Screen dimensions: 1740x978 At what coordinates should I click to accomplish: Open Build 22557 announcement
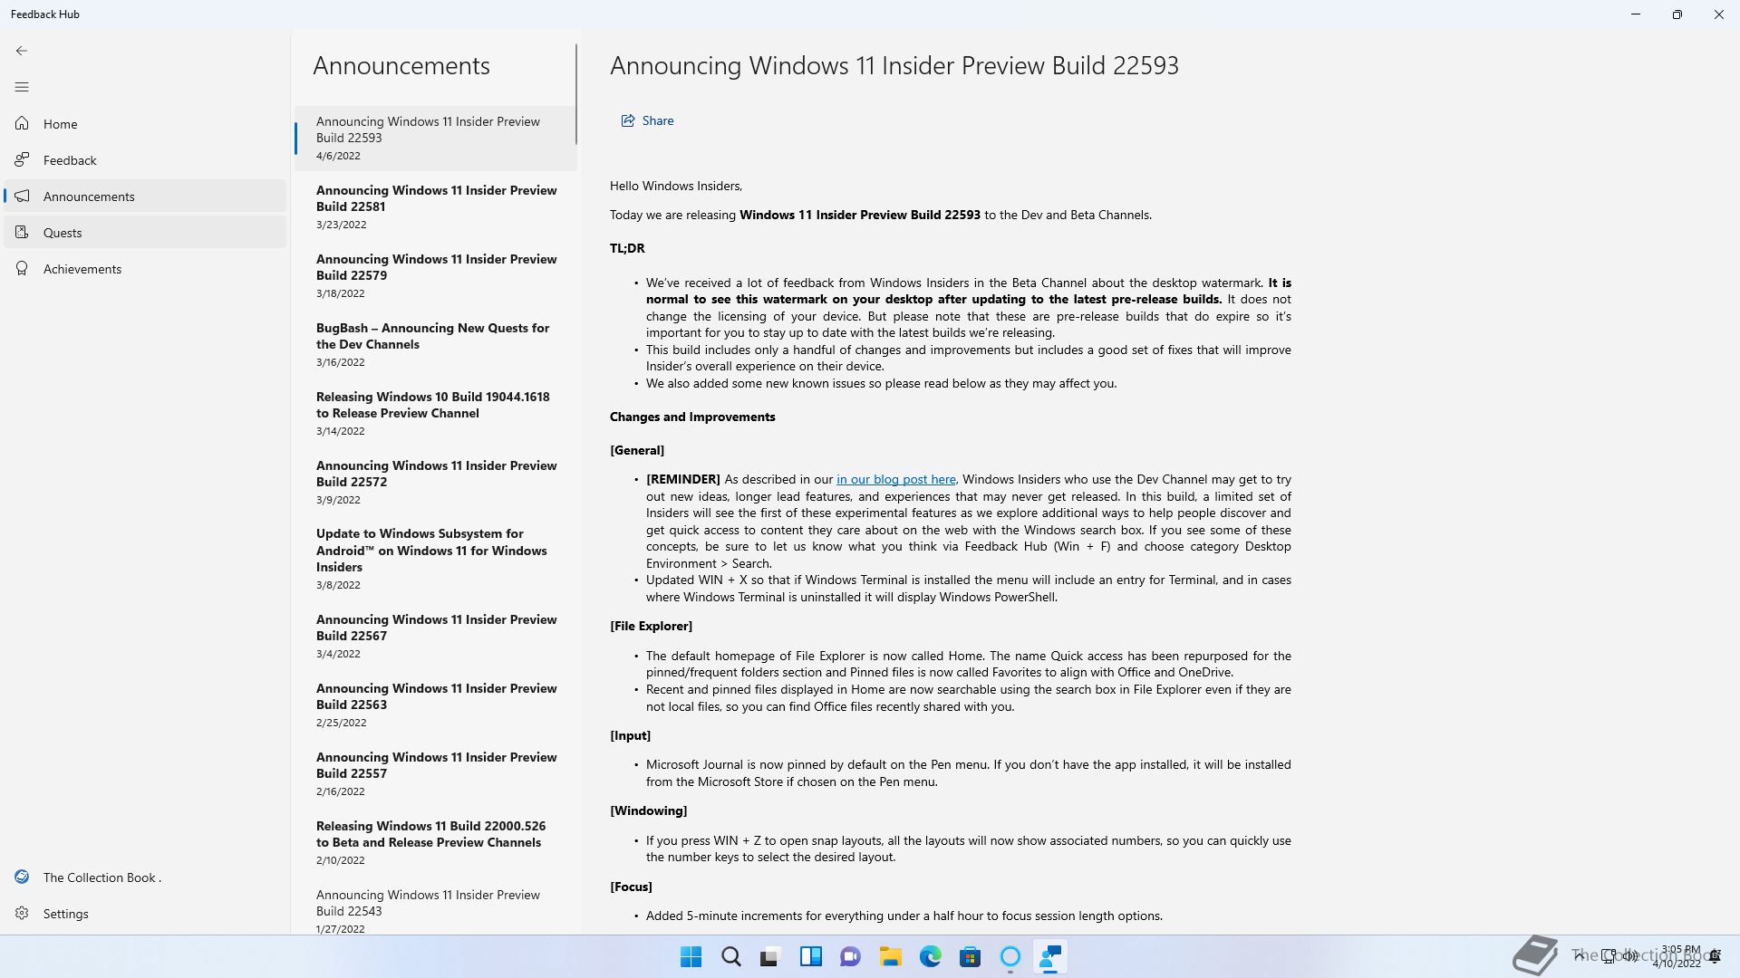(435, 773)
